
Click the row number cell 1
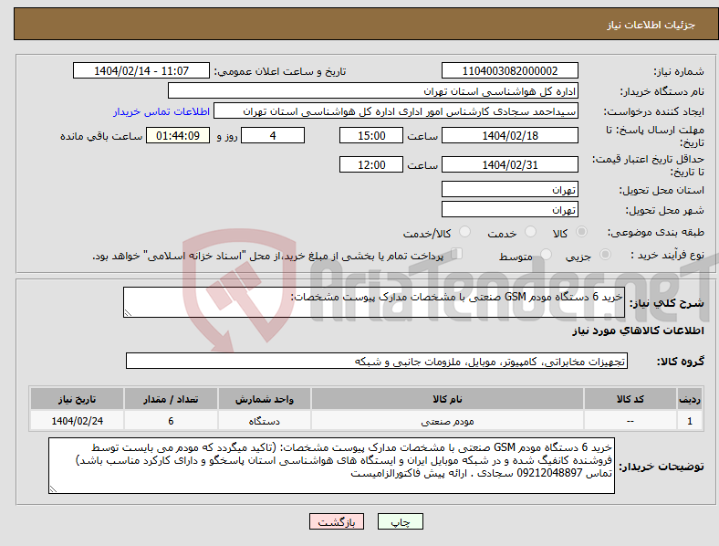pos(690,421)
